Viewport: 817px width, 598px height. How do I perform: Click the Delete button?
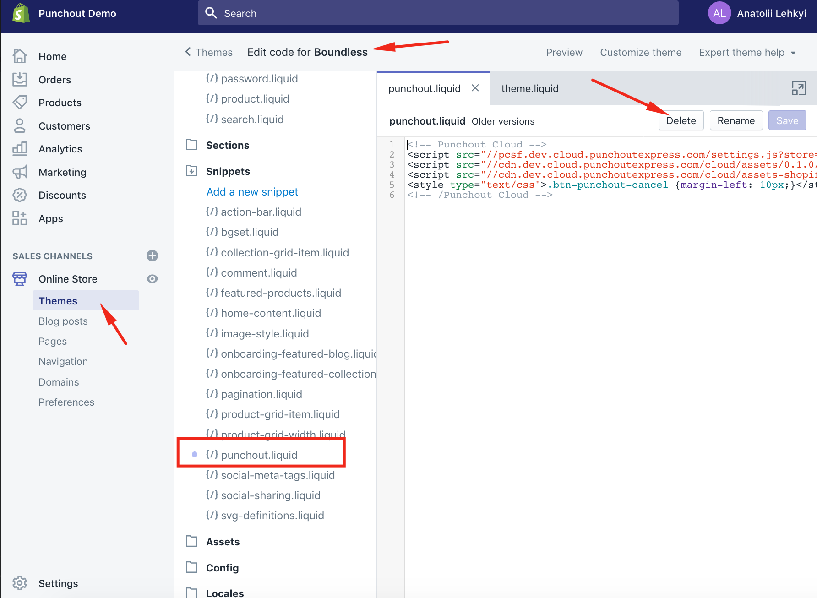coord(681,120)
